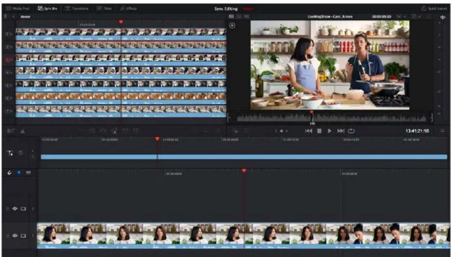Open the Transitions panel
This screenshot has width=451, height=257.
[x=77, y=8]
